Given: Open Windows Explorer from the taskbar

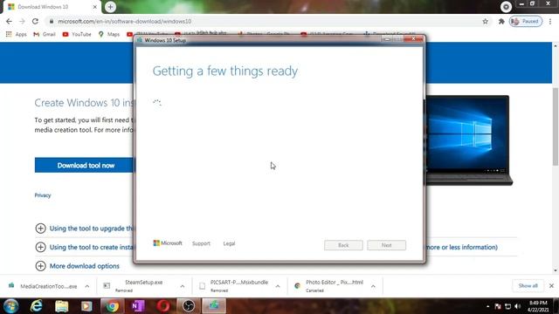Looking at the screenshot, I should [61, 306].
